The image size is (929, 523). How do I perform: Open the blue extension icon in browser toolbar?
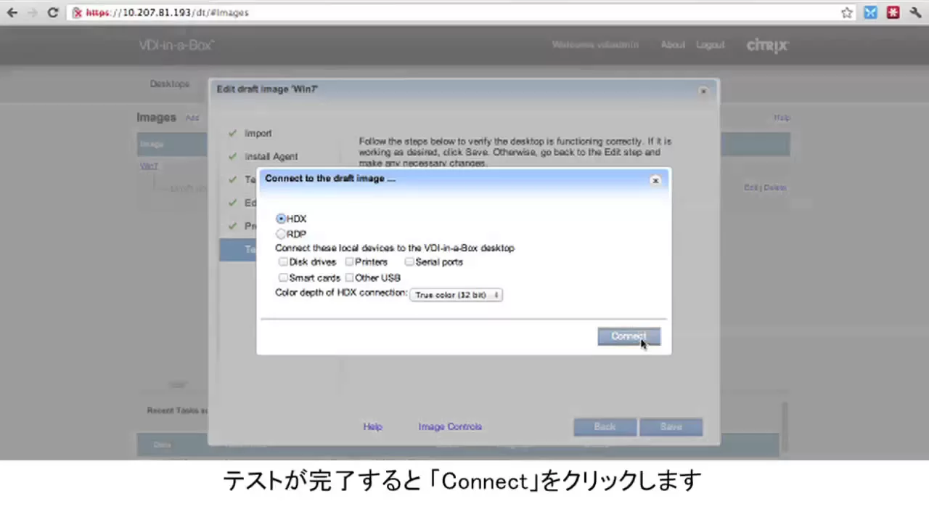tap(870, 12)
